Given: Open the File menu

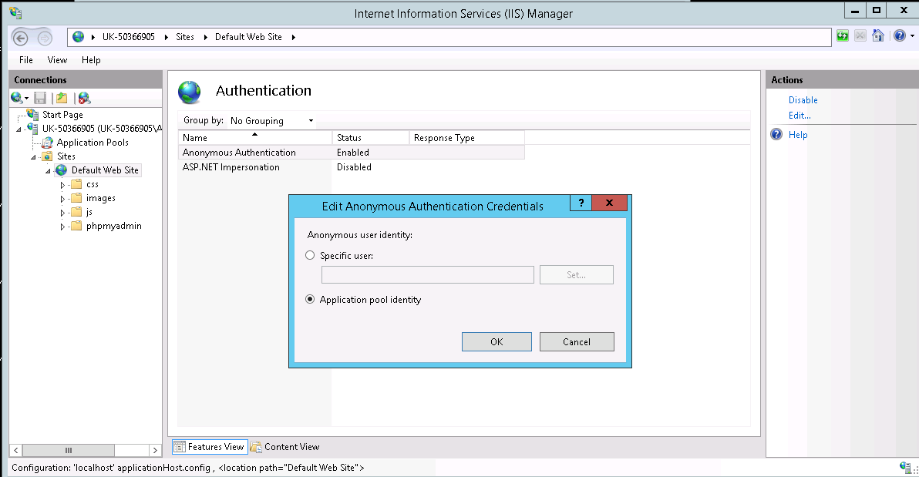Looking at the screenshot, I should tap(25, 60).
